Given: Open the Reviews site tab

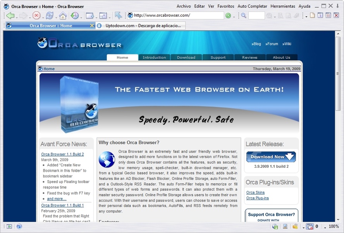Looking at the screenshot, I should pos(249,57).
